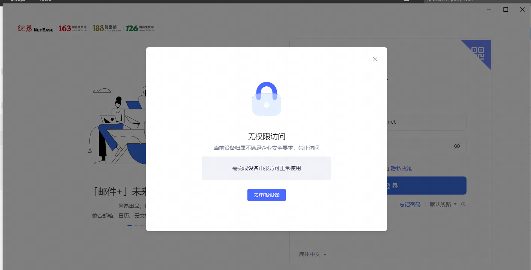The width and height of the screenshot is (531, 270).
Task: Click the info icon beside 默认线路
Action: pos(463,204)
